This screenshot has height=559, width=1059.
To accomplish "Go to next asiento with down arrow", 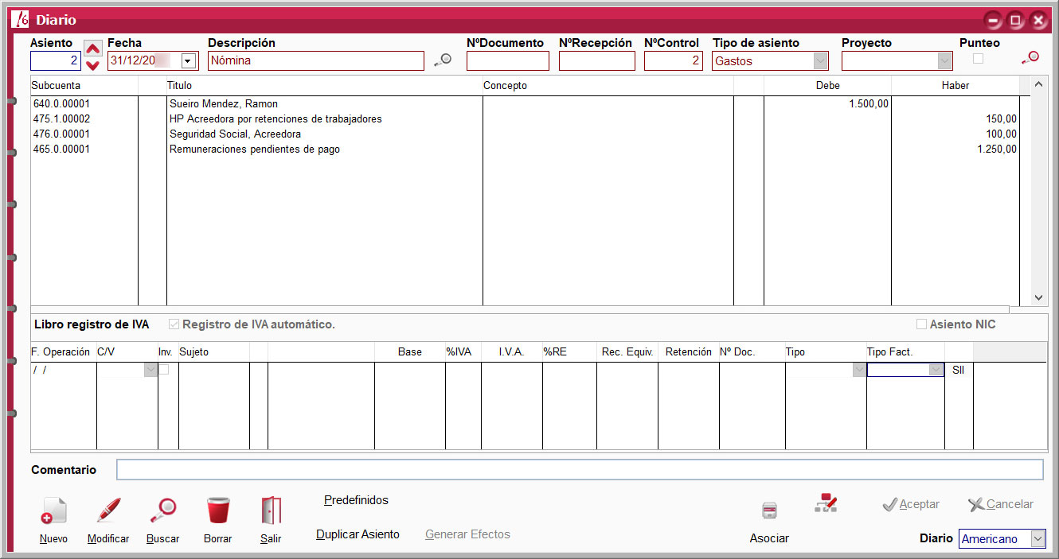I will coord(93,65).
